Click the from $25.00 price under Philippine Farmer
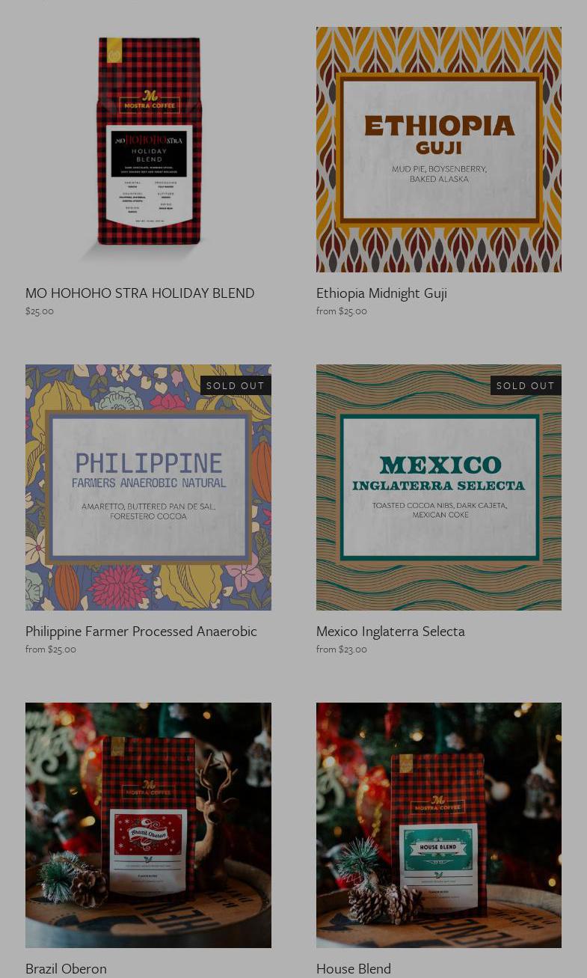Screen dimensions: 587x978 [51, 650]
